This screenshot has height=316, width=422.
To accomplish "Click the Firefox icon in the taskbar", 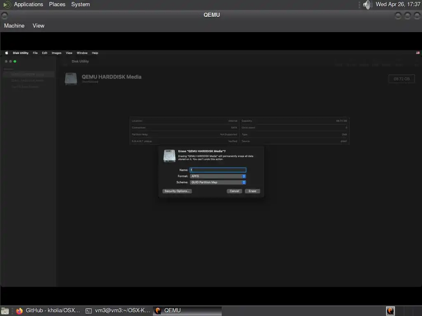I will (x=19, y=311).
